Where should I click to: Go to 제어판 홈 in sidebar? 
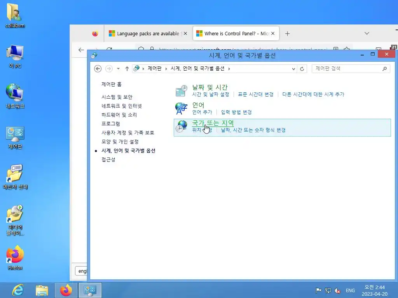coord(112,84)
